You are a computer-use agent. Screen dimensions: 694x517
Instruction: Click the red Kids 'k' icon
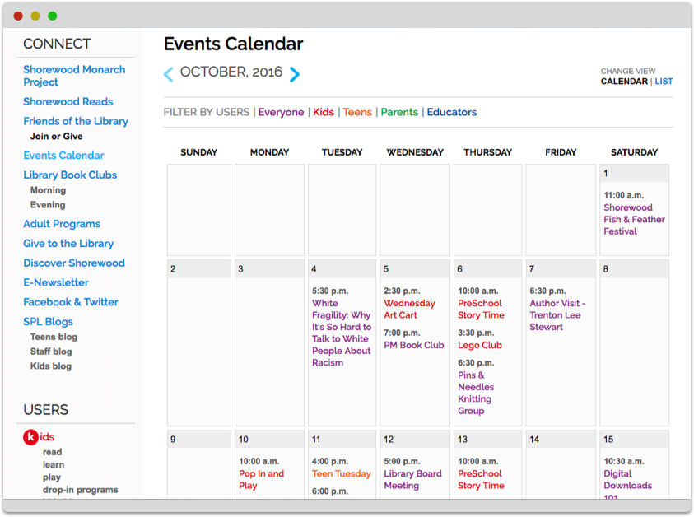30,437
